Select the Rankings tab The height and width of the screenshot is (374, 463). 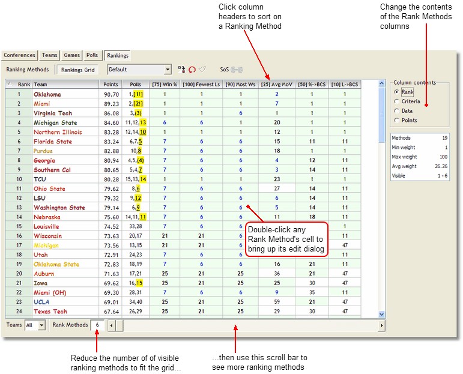[118, 55]
